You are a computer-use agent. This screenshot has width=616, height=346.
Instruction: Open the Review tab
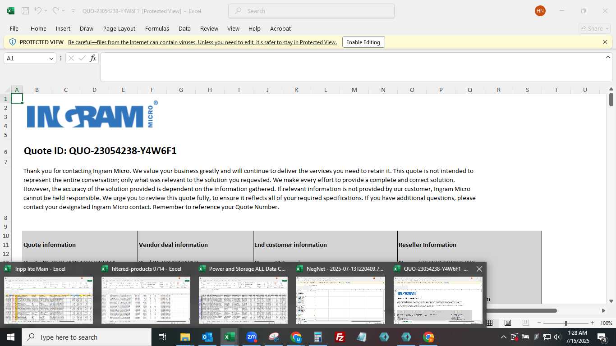[209, 28]
